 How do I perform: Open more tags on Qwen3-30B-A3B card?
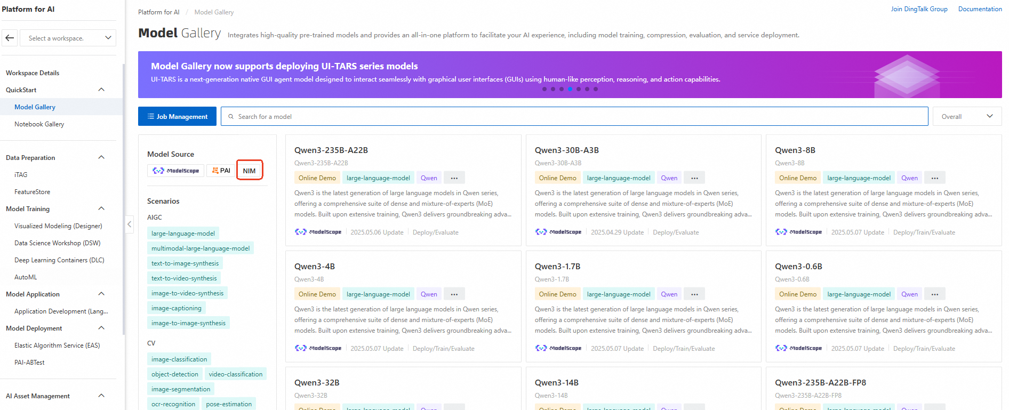click(x=694, y=178)
